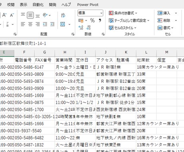The image size is (184, 152).
Task: Toggle wrap text in cell
Action: click(x=63, y=15)
